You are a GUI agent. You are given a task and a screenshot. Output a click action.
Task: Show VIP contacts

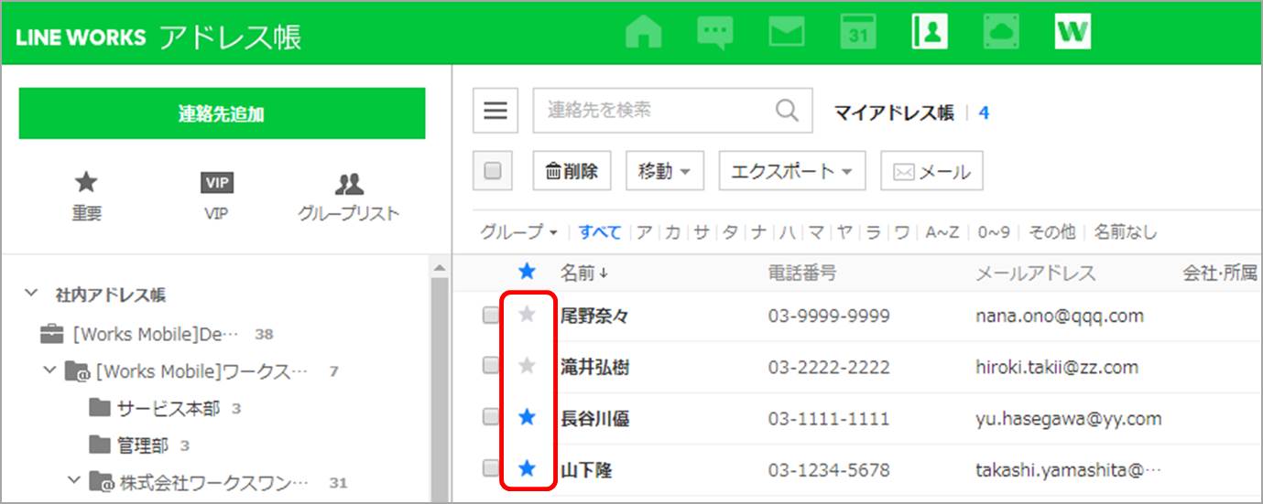[x=216, y=196]
